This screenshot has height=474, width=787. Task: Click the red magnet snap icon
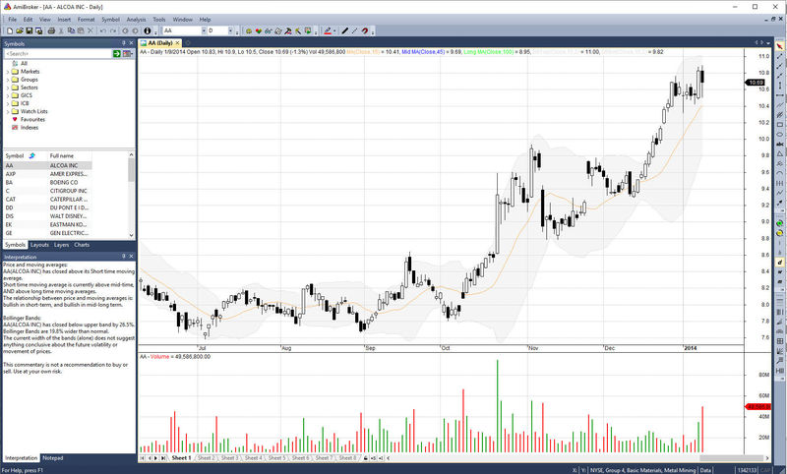[365, 31]
